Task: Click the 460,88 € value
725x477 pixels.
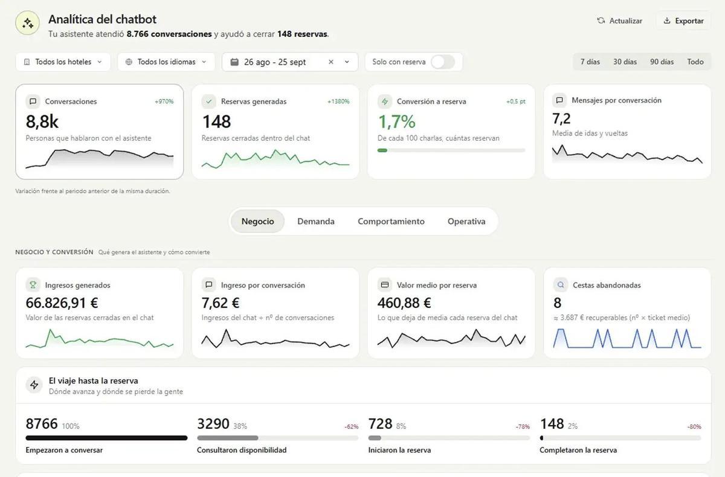Action: (404, 303)
